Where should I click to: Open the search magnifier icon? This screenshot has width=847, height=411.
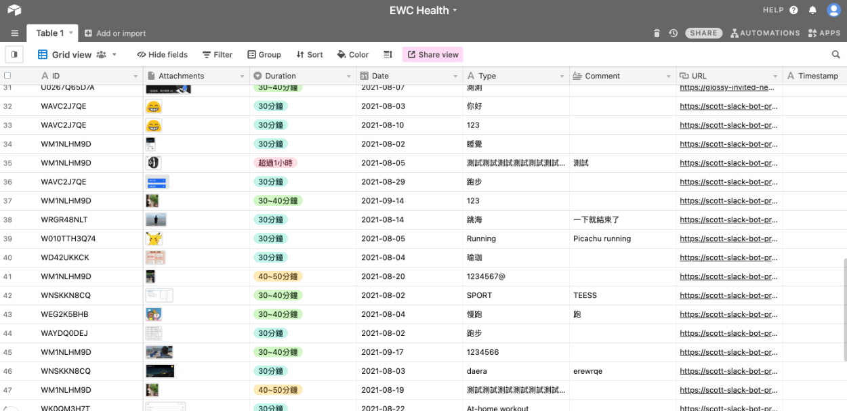click(x=835, y=55)
